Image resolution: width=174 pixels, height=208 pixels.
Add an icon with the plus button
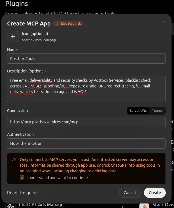tap(13, 37)
